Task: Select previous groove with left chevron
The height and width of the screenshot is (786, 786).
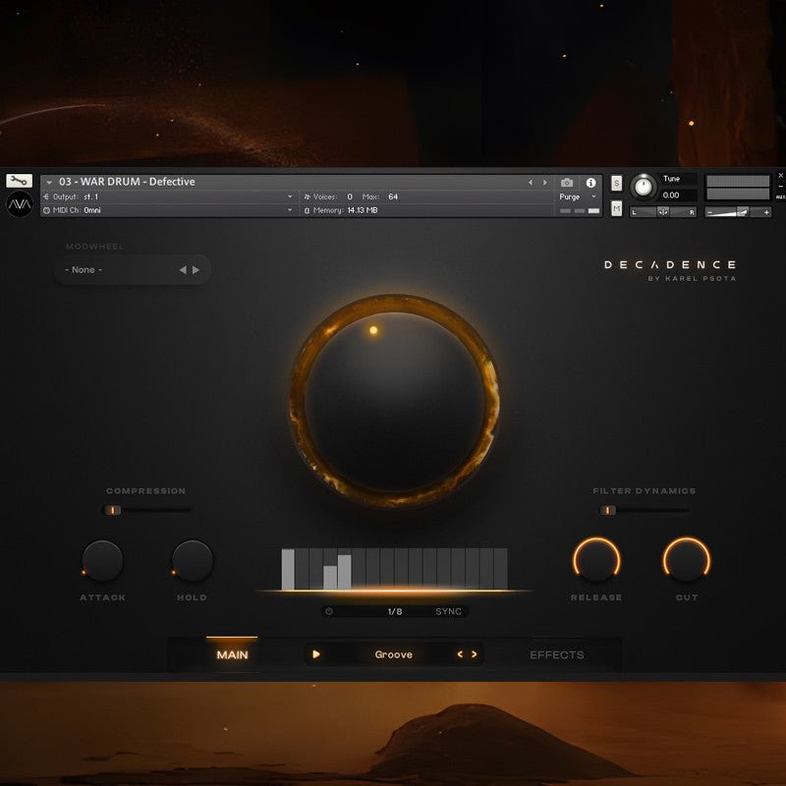Action: click(x=460, y=654)
